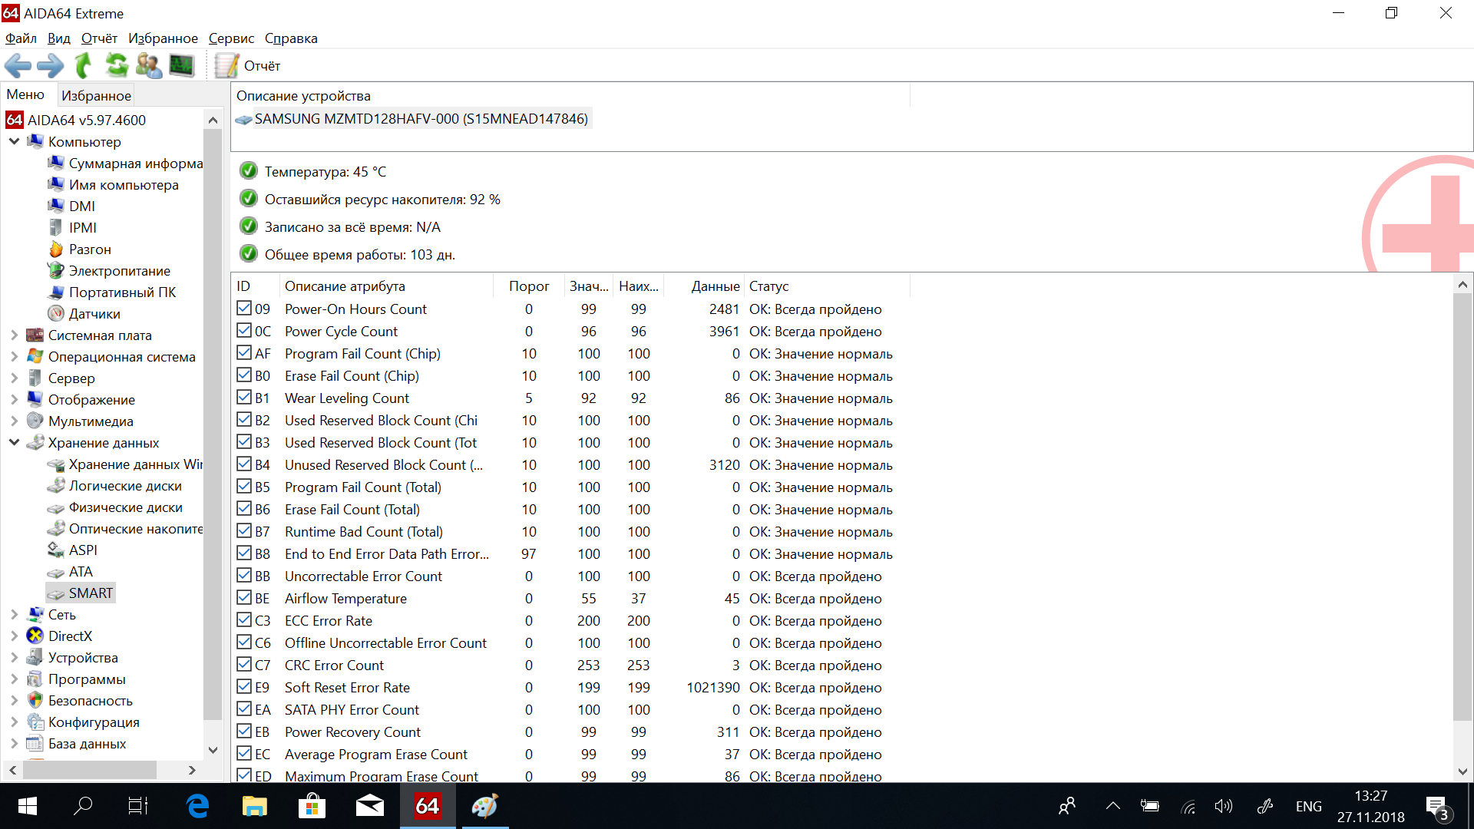Click the Forward navigation arrow
This screenshot has height=829, width=1474.
pos(51,66)
